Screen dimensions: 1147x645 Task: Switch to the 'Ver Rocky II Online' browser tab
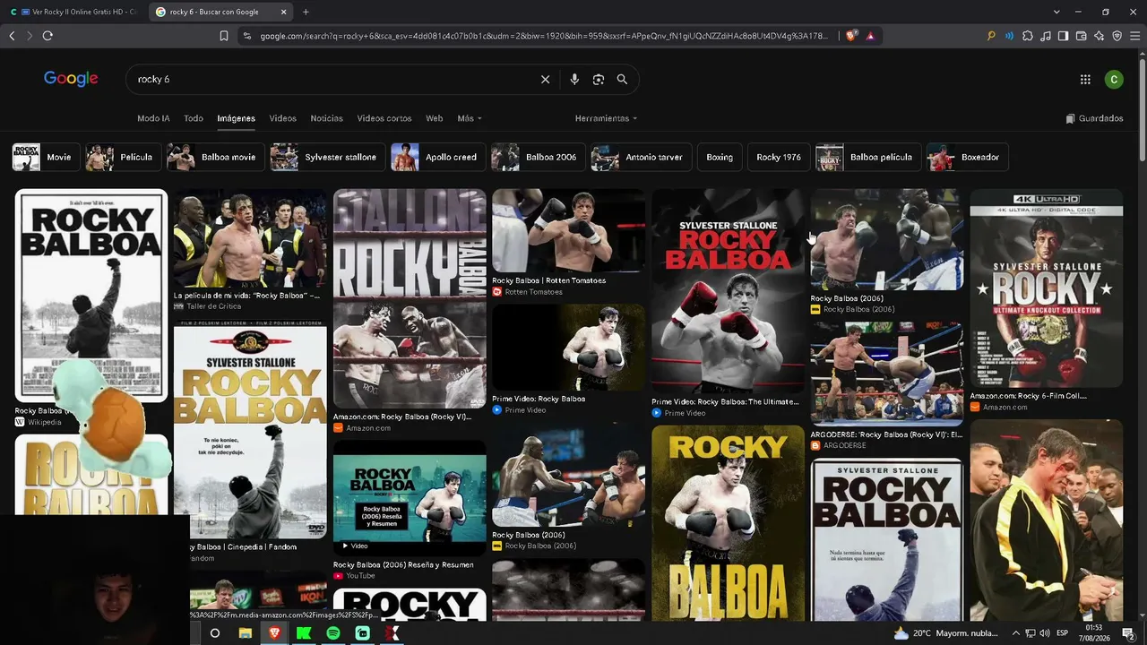coord(73,12)
